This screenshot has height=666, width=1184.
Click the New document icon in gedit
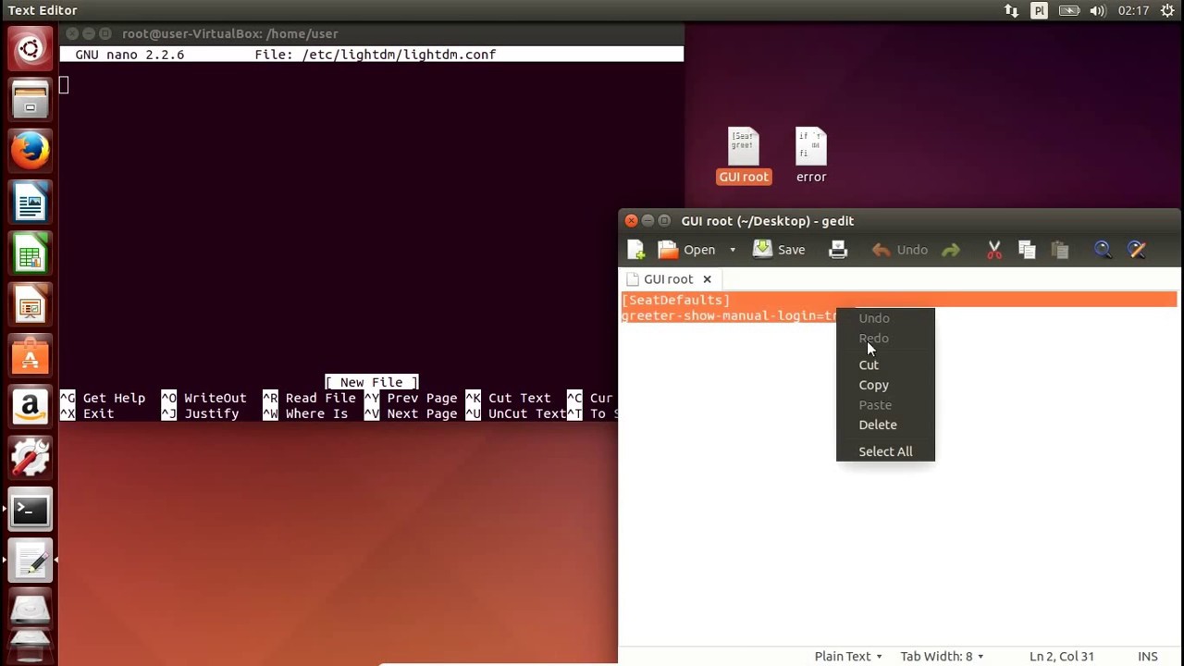coord(635,250)
